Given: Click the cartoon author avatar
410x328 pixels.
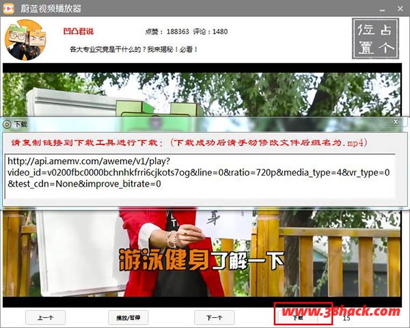Looking at the screenshot, I should coord(22,40).
